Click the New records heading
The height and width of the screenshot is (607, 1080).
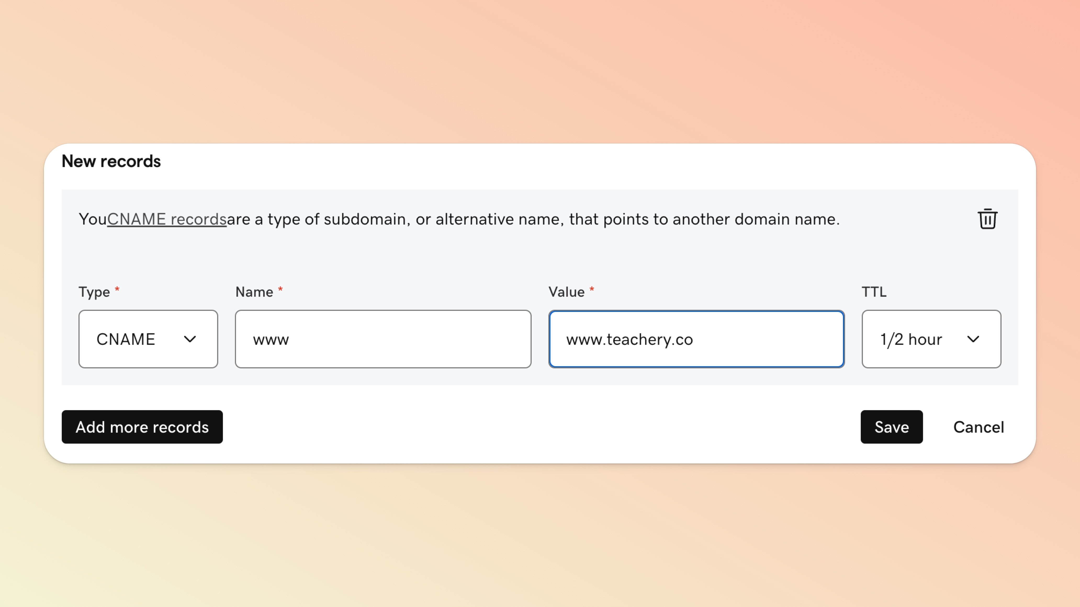[111, 161]
